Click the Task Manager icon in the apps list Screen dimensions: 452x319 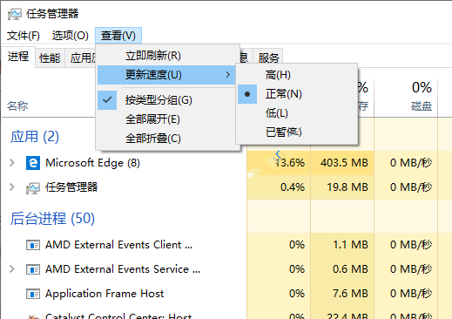point(33,188)
